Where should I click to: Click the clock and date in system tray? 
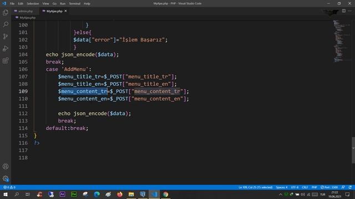(334, 194)
